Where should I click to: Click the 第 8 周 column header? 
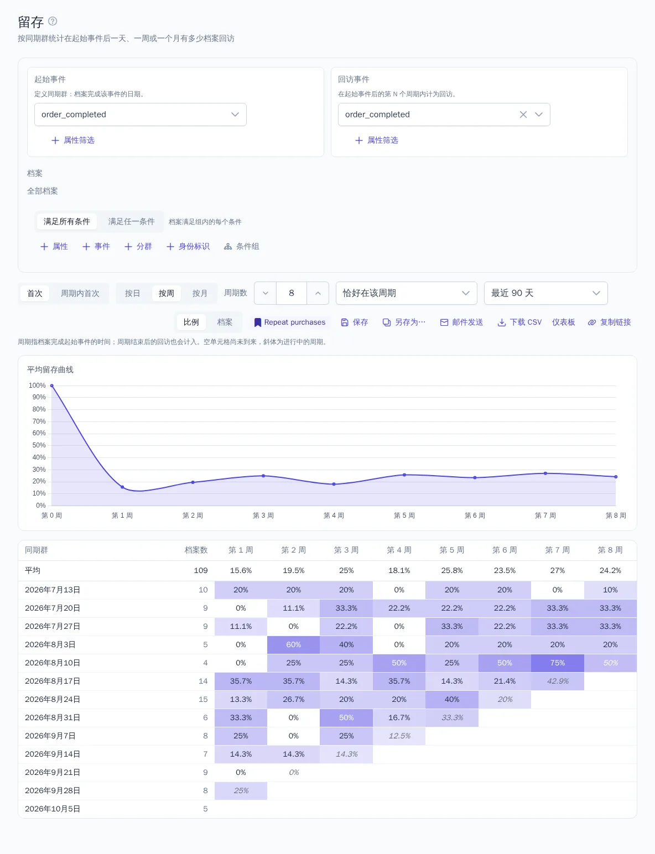point(610,550)
